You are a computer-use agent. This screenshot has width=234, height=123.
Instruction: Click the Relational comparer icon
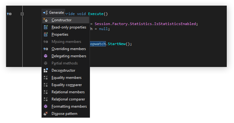(x=46, y=99)
